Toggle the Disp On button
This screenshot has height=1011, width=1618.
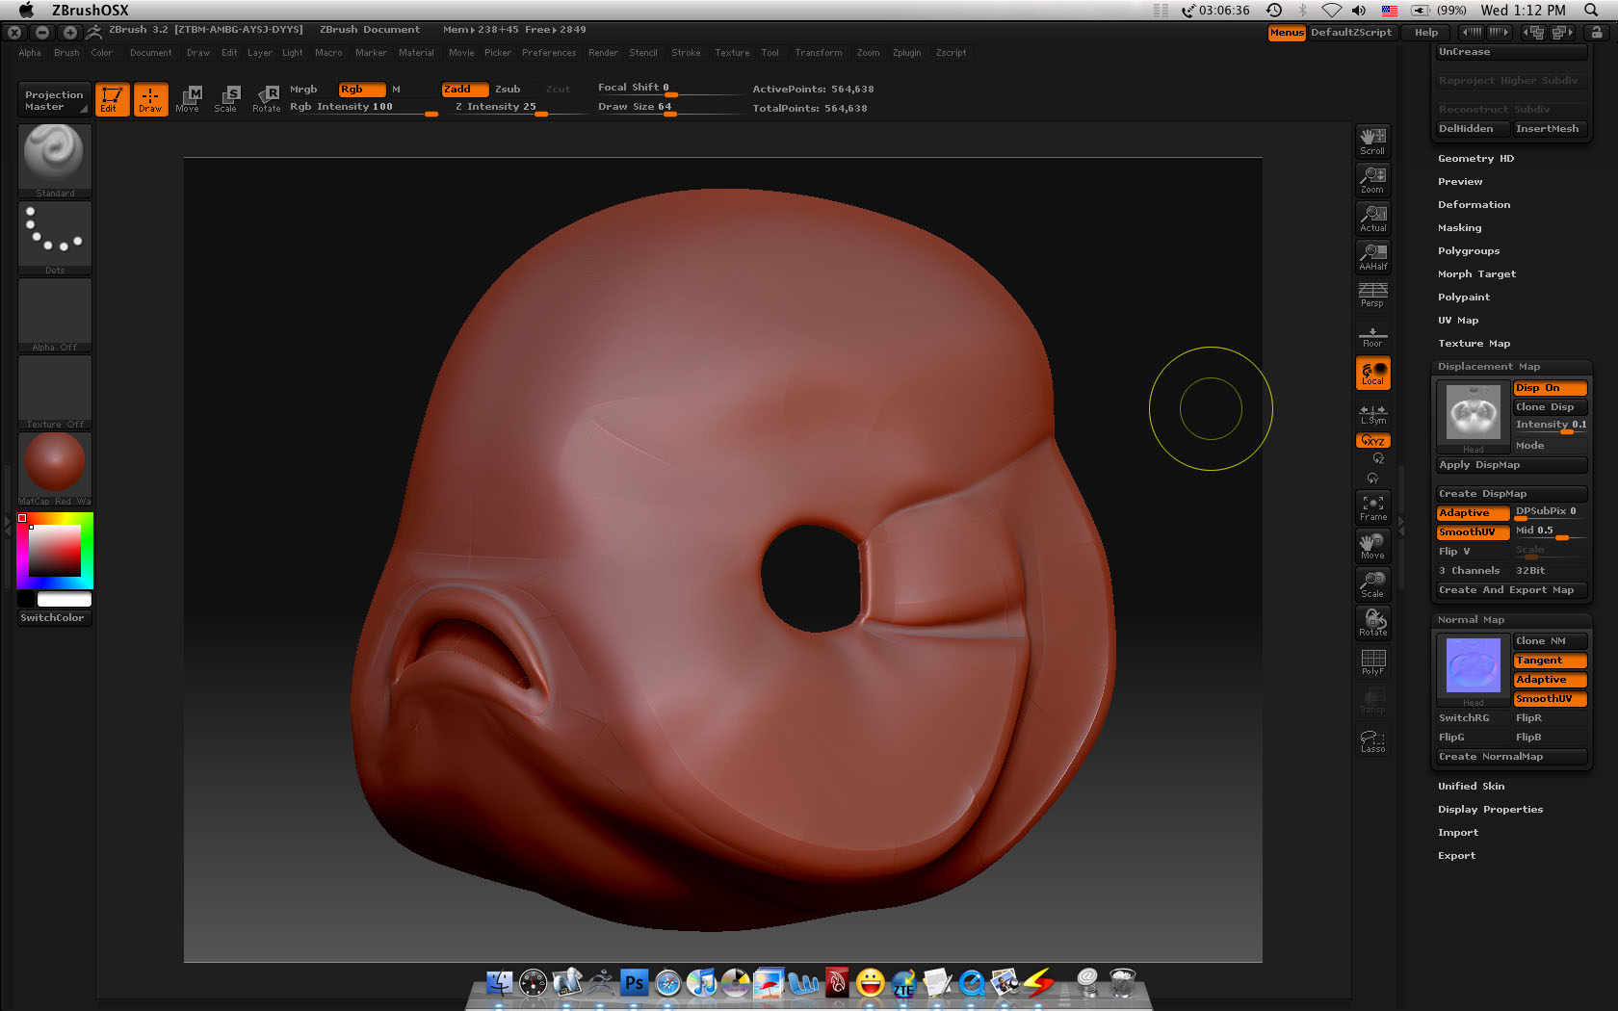click(1549, 388)
